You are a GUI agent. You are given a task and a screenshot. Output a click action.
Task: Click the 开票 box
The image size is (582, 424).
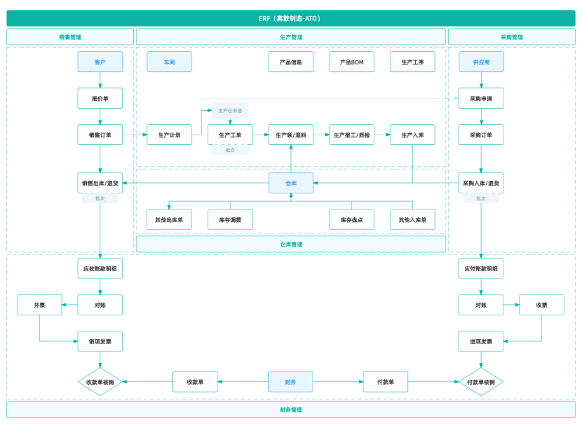[x=39, y=305]
